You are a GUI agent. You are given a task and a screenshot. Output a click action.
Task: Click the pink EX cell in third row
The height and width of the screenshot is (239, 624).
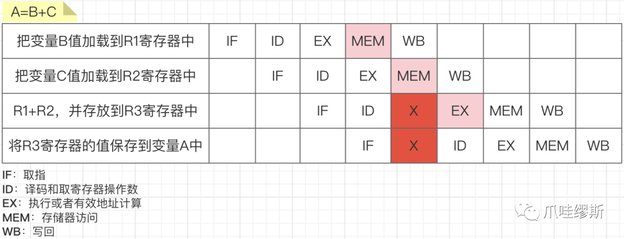tap(460, 111)
